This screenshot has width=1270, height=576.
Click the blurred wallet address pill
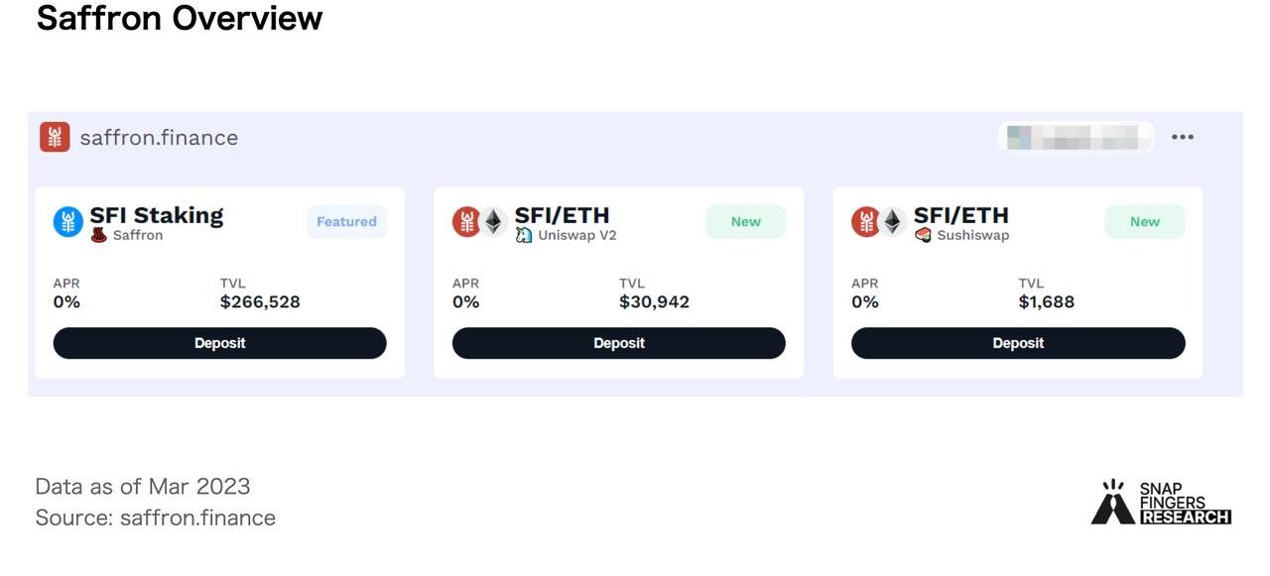point(1075,137)
